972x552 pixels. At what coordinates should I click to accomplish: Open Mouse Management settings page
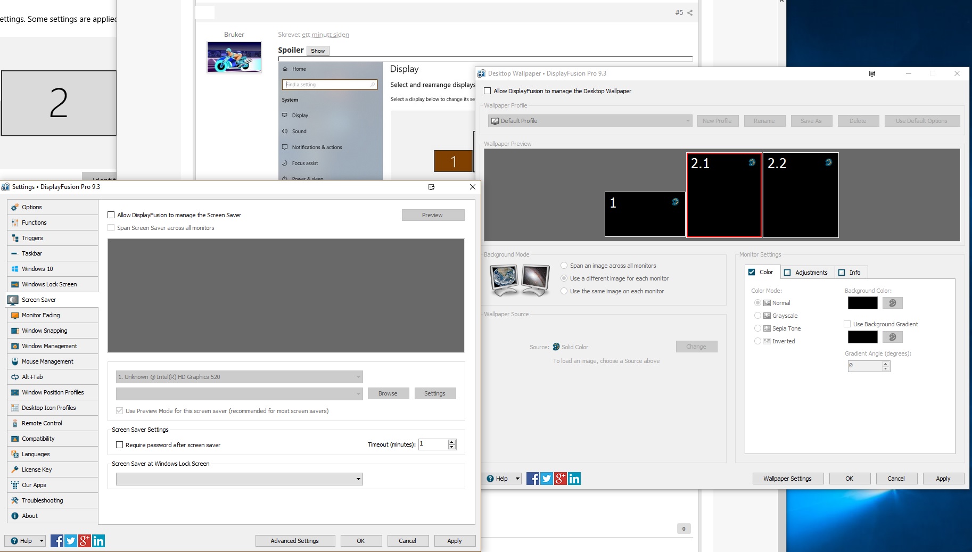[x=53, y=361]
